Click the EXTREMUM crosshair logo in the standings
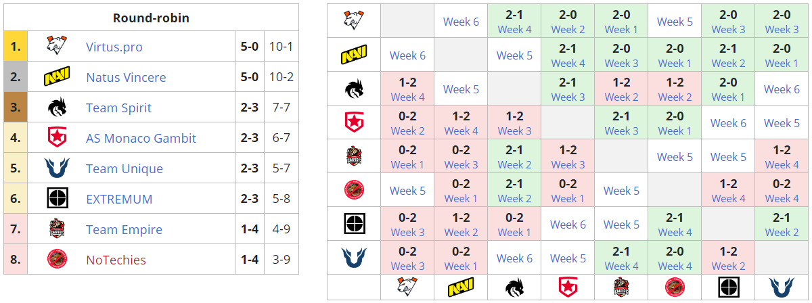 tap(57, 200)
